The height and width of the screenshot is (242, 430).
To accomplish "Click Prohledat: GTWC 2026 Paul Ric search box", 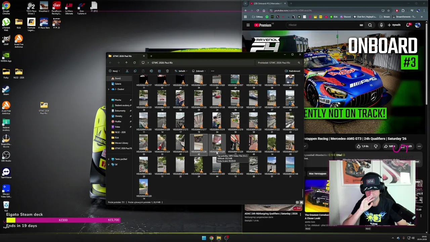I will pyautogui.click(x=279, y=63).
